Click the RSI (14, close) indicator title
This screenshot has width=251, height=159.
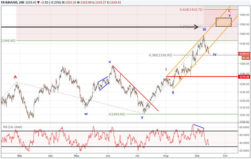point(12,127)
